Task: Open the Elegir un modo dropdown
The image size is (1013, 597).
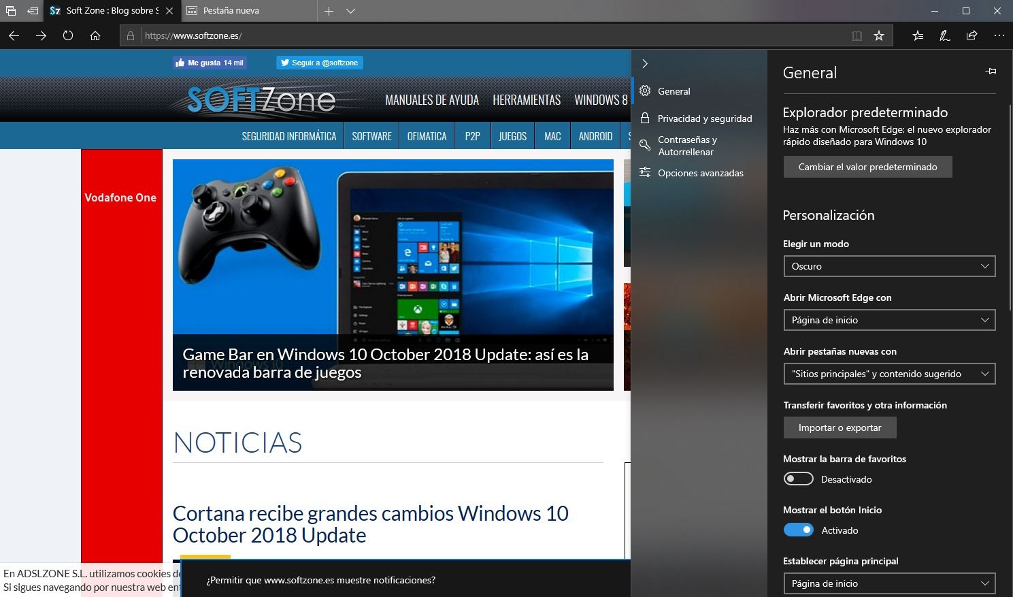Action: click(x=889, y=266)
